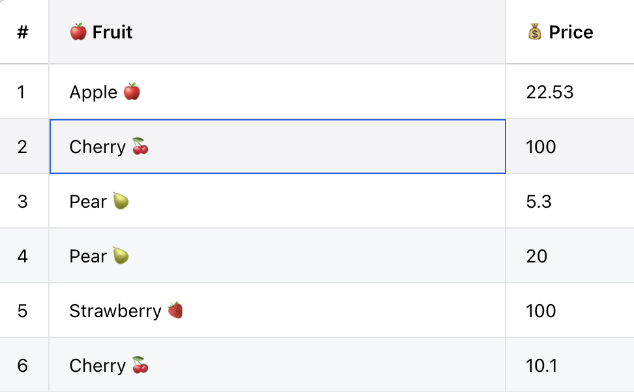Select row number 6
Screen dimensions: 634x392
(x=22, y=365)
